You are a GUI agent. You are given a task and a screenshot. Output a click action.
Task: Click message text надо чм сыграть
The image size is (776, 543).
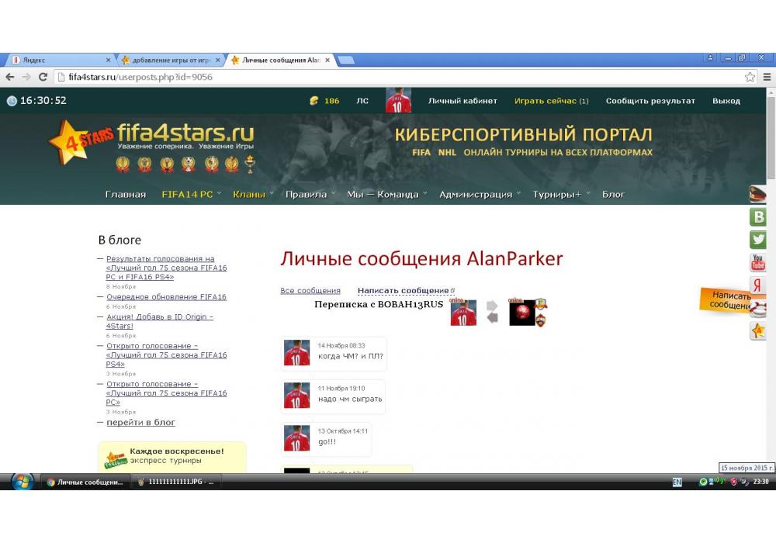[x=350, y=399]
